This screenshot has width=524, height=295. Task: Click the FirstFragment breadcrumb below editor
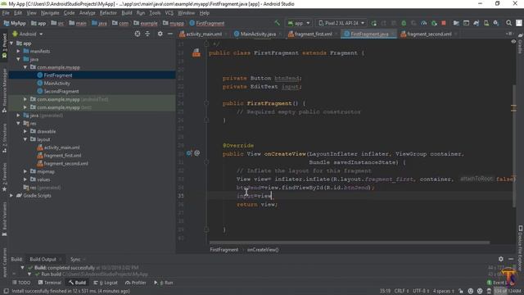224,249
